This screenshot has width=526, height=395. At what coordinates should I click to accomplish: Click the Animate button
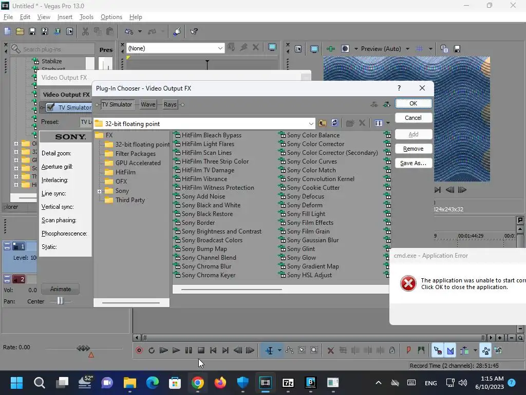(61, 289)
